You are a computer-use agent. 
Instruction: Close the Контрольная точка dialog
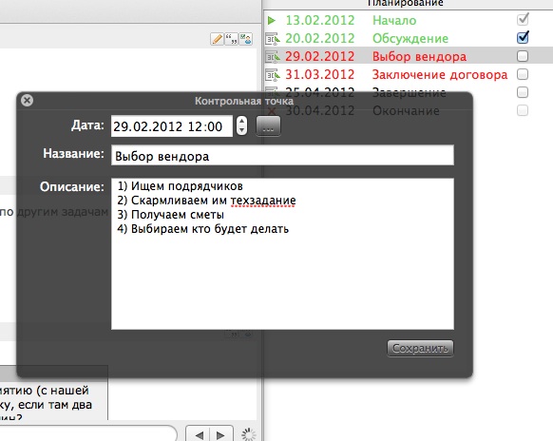click(28, 100)
